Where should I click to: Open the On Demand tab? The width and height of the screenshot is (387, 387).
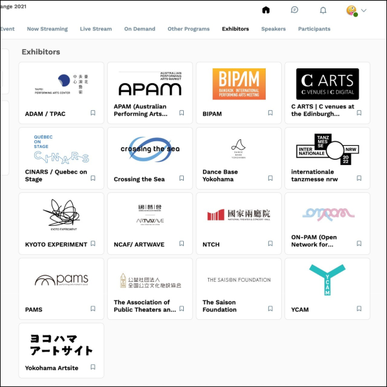click(x=140, y=29)
